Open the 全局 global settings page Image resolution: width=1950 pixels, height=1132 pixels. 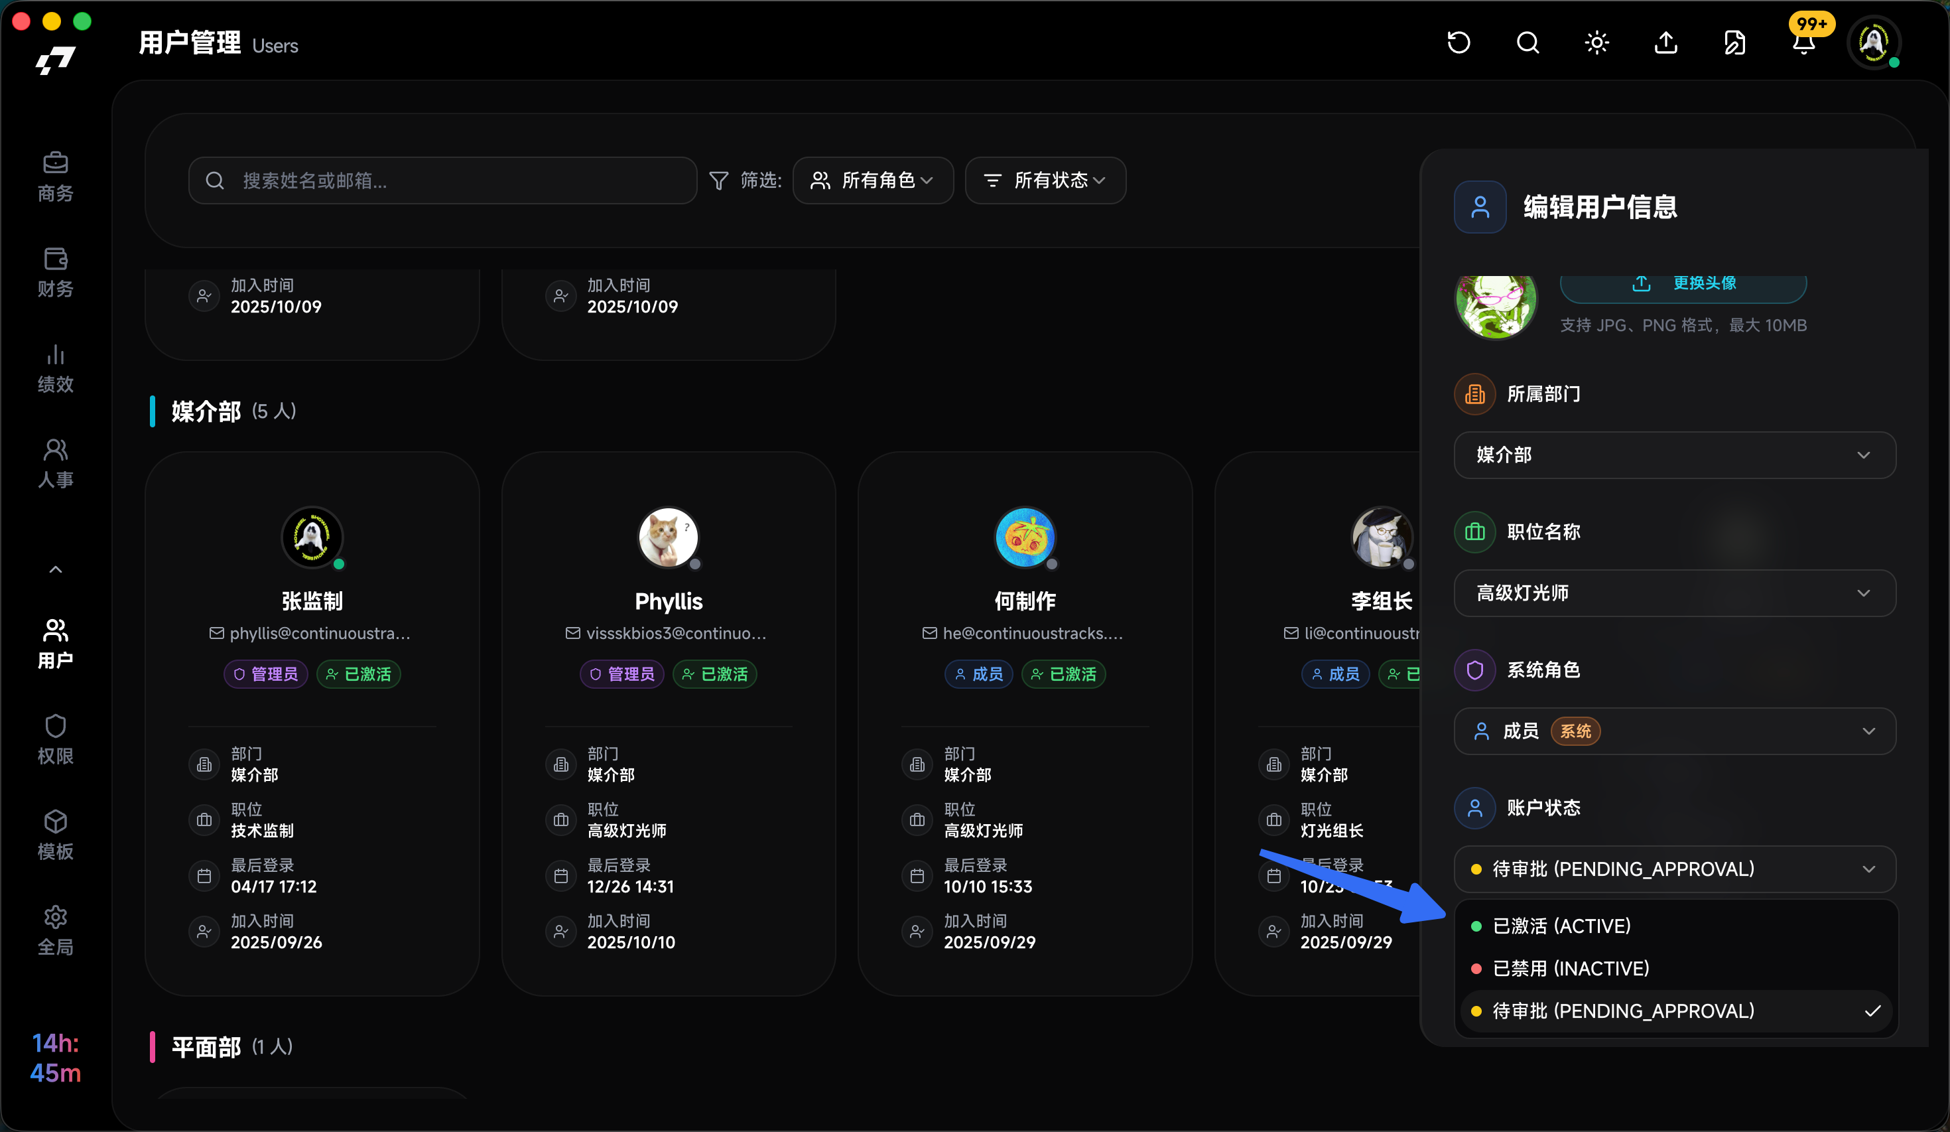(55, 931)
